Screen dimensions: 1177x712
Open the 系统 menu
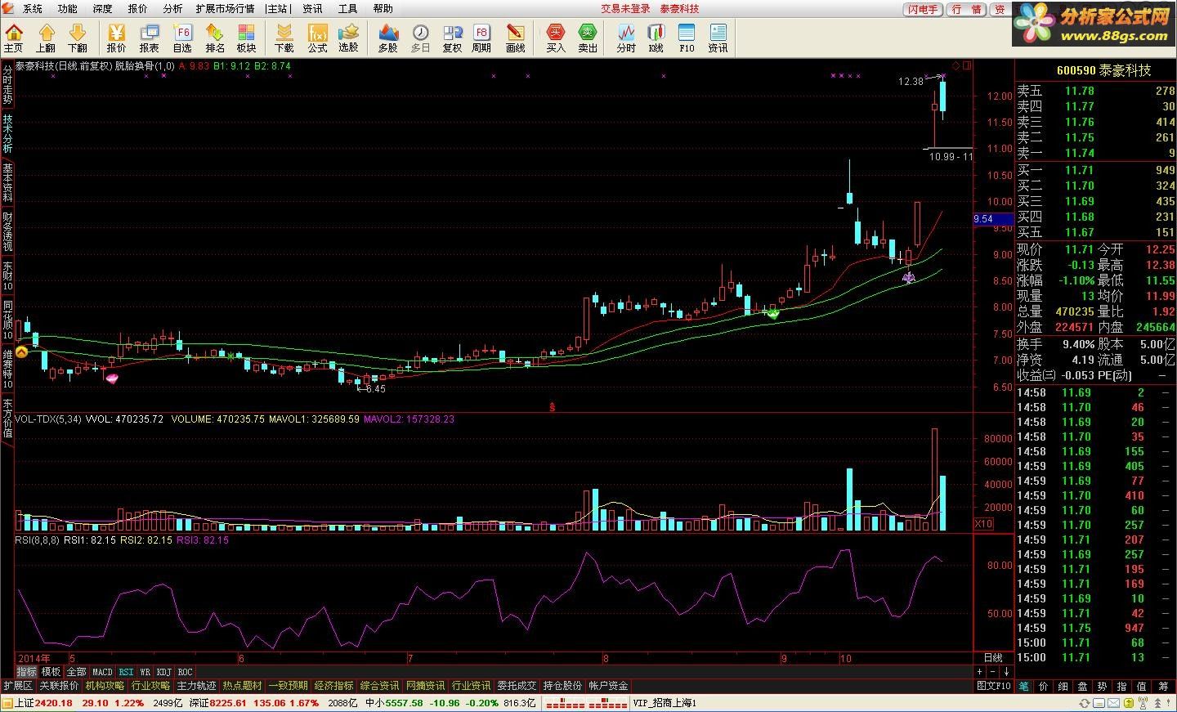click(33, 9)
